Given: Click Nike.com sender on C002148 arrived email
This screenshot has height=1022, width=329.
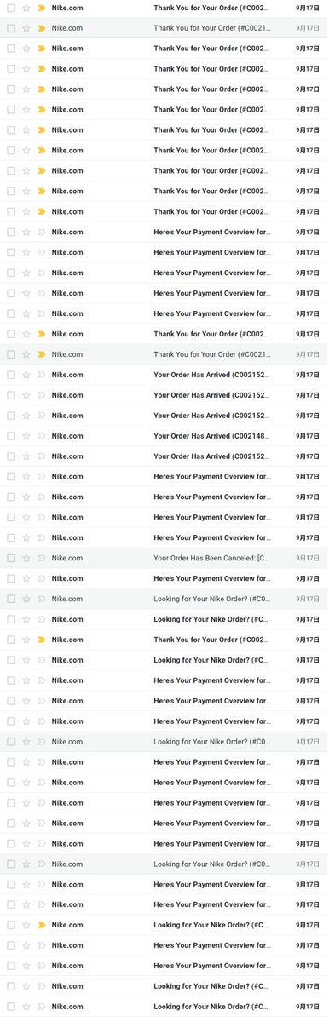Looking at the screenshot, I should (67, 436).
